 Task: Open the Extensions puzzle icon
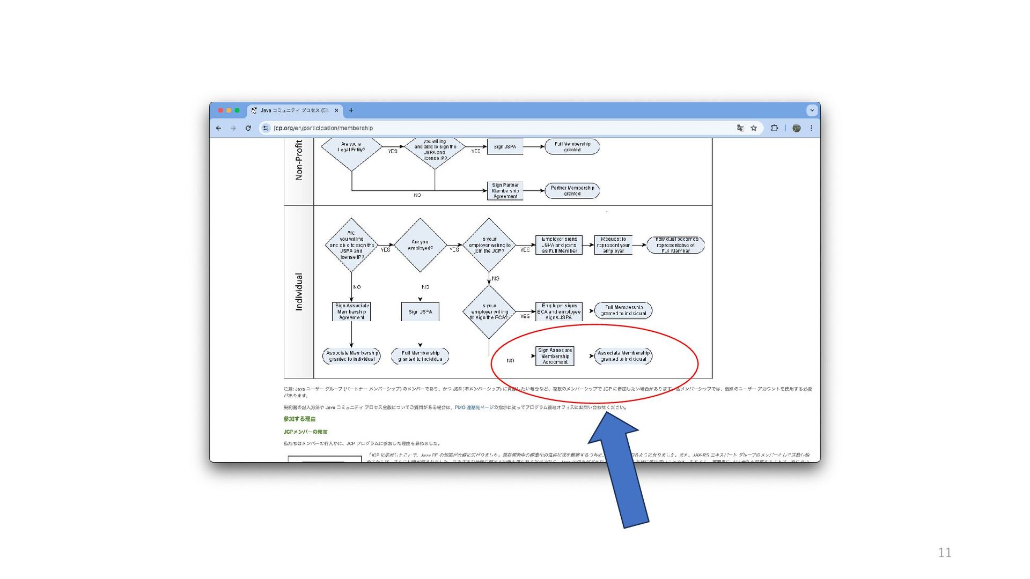click(774, 128)
